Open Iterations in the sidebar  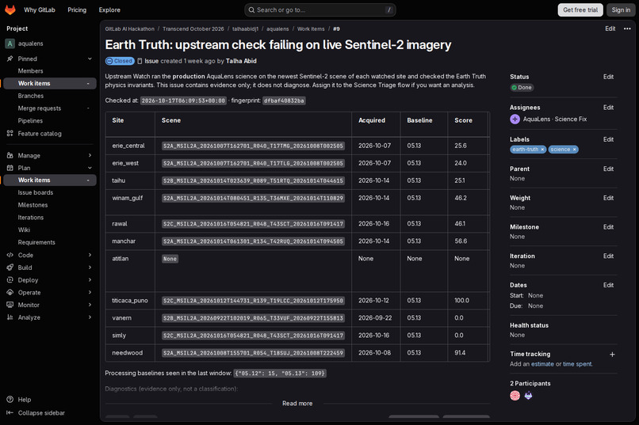[31, 218]
